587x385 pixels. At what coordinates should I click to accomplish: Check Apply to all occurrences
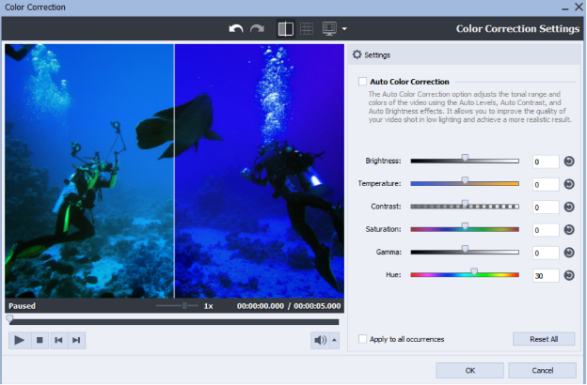(x=363, y=339)
